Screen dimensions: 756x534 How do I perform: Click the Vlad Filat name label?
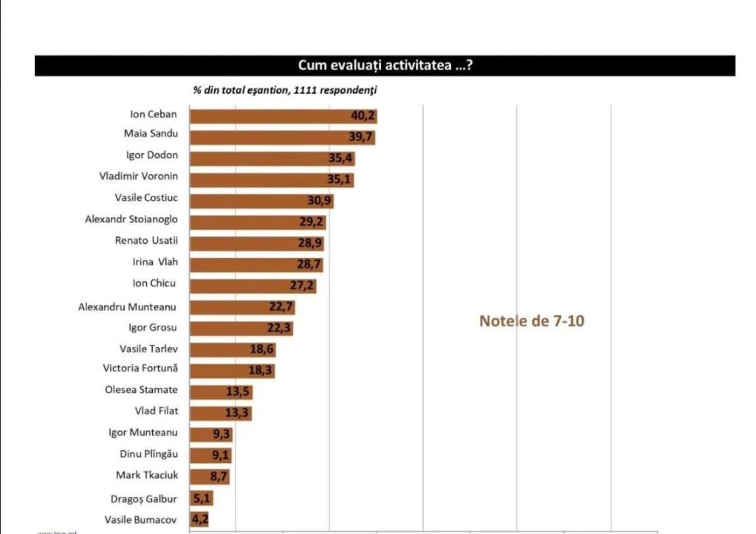click(156, 411)
